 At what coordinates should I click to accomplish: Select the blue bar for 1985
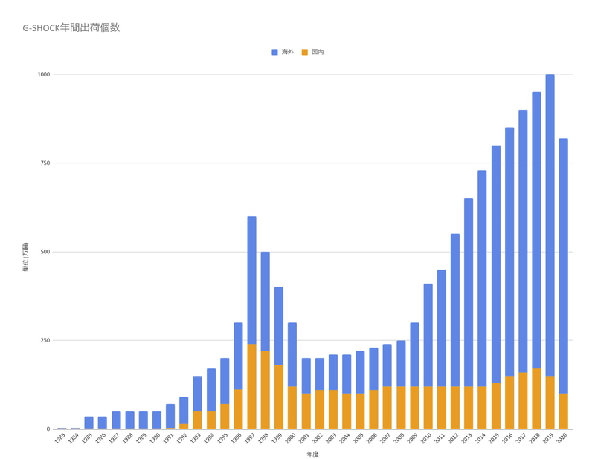[89, 423]
